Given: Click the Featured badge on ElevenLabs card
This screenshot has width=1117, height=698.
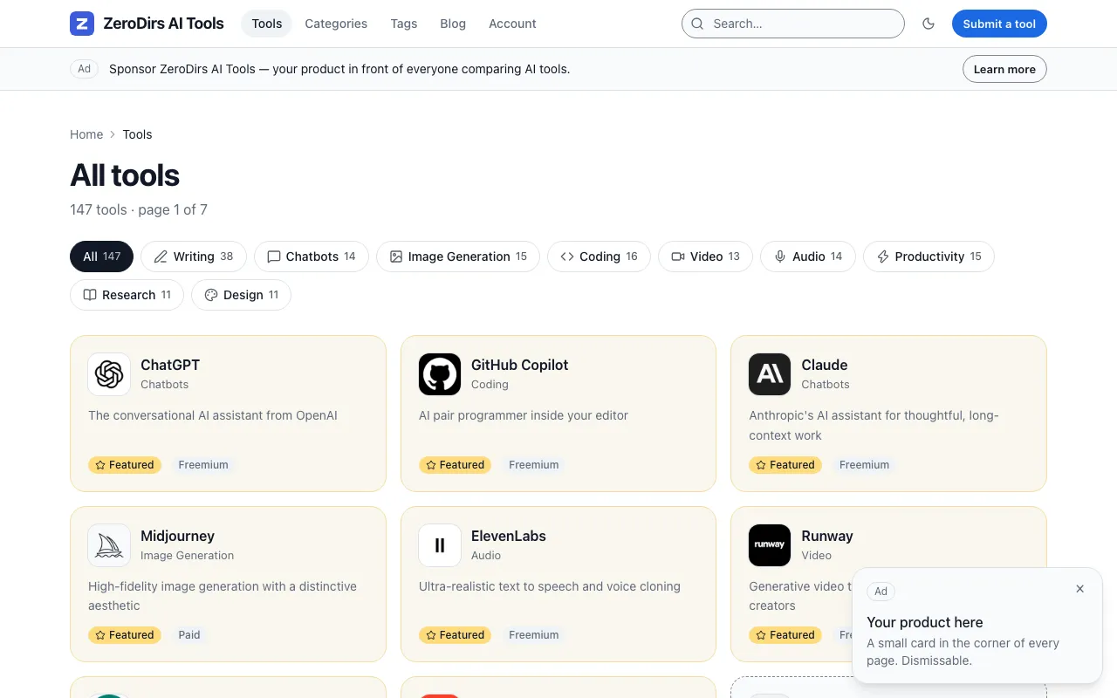Looking at the screenshot, I should pos(455,635).
